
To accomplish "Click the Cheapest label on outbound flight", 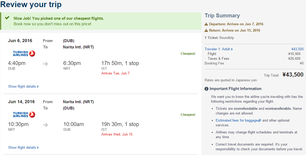I will (x=188, y=54).
